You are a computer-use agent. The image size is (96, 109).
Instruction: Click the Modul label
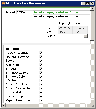click(10, 12)
